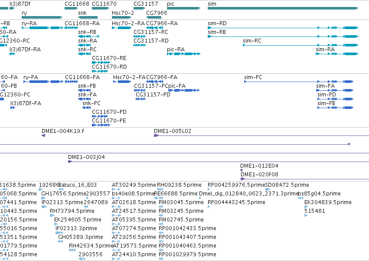The image size is (369, 261).
Task: Select the snk gene bar
Action: point(88,17)
